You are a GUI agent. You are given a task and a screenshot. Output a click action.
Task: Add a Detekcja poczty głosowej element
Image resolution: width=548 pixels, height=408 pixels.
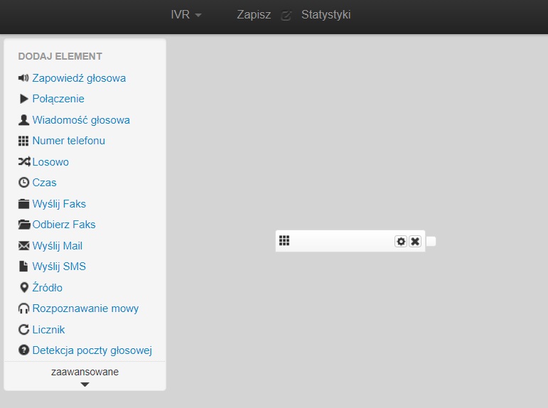(x=92, y=350)
